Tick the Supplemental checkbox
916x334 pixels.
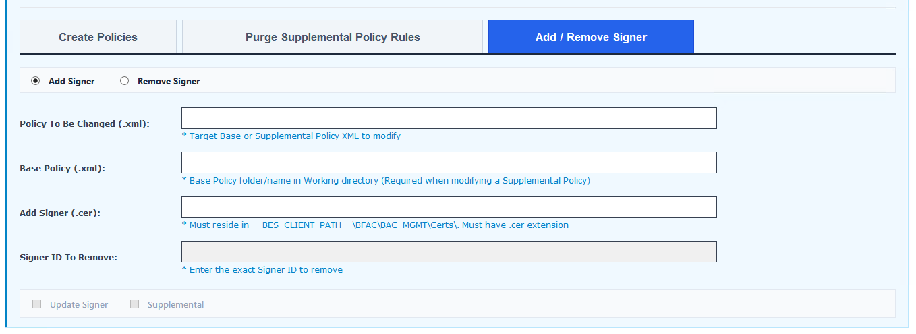coord(135,304)
